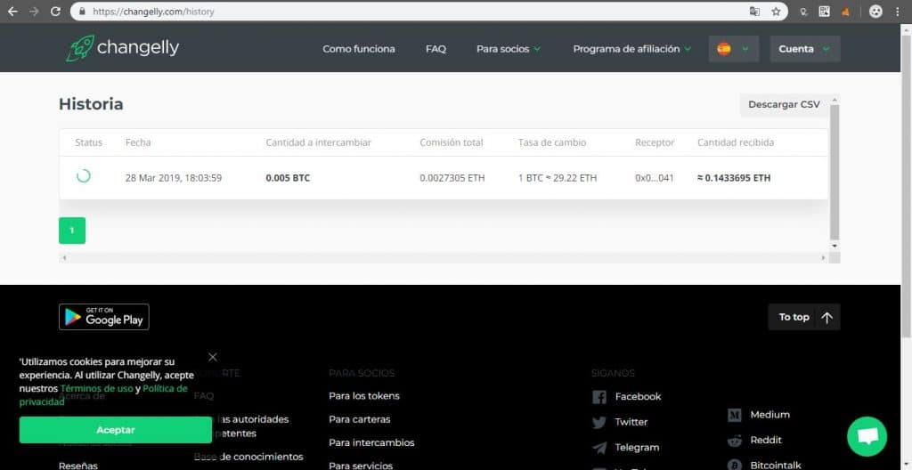This screenshot has height=470, width=912.
Task: Click the date 28 Mar 2019, 18:03:59
Action: pos(174,178)
